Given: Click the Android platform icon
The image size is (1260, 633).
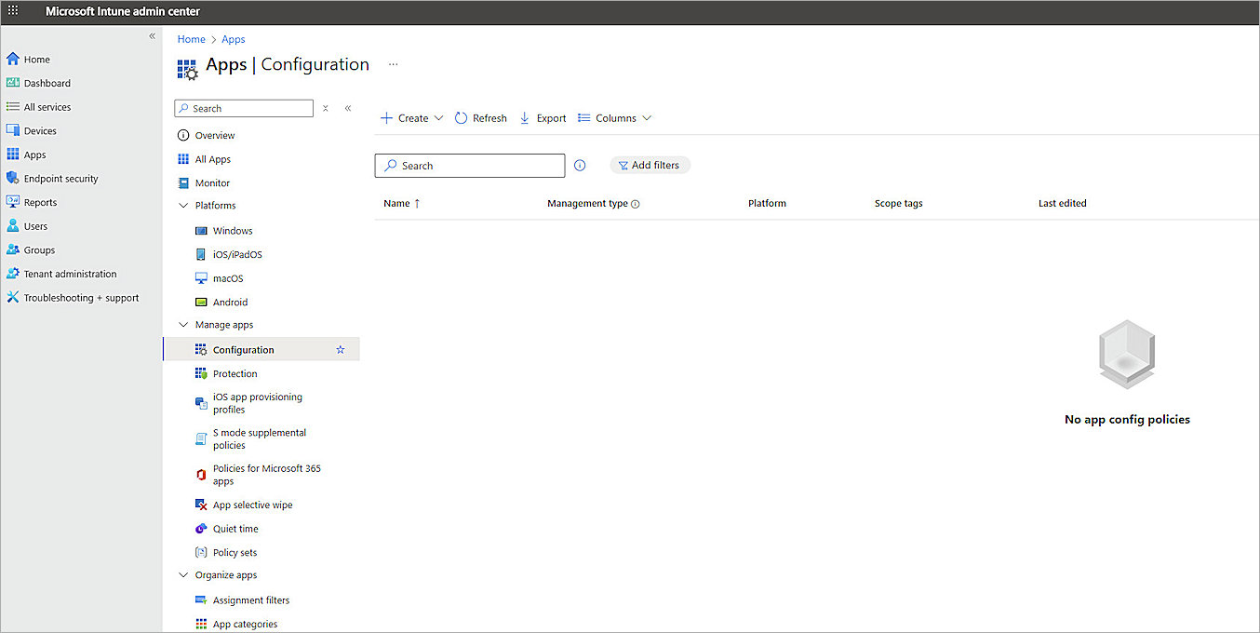Looking at the screenshot, I should (201, 303).
